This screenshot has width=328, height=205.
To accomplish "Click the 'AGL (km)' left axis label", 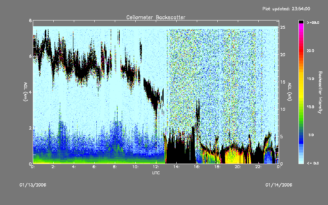I will [25, 92].
